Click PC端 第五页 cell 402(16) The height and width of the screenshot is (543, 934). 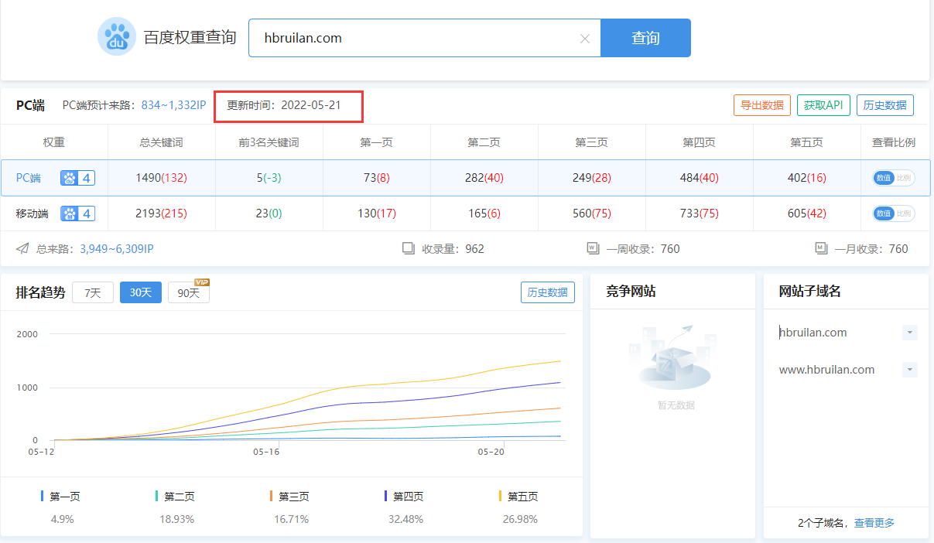pos(806,178)
